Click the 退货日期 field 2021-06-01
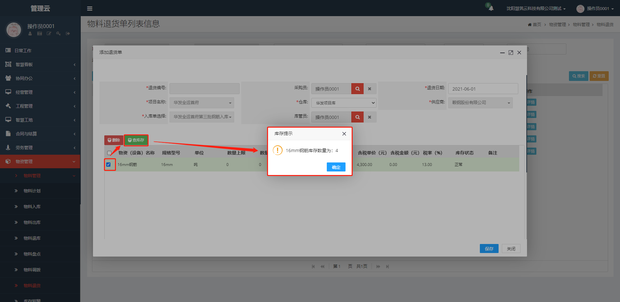This screenshot has width=620, height=302. tap(483, 89)
